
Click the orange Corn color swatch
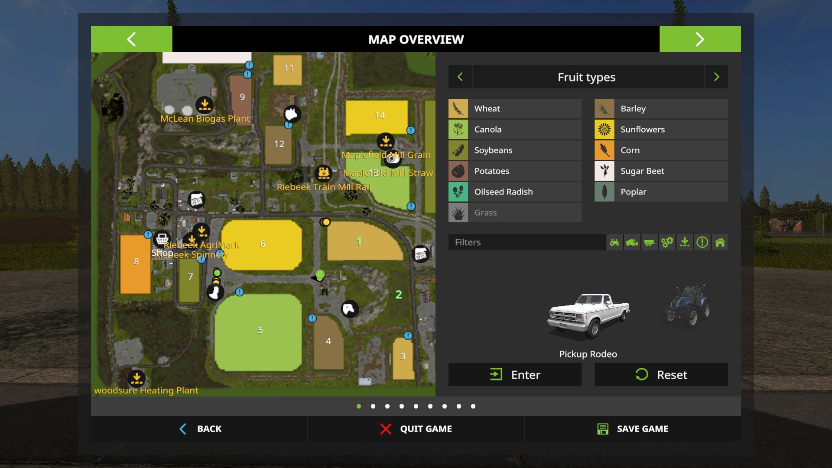coord(604,150)
